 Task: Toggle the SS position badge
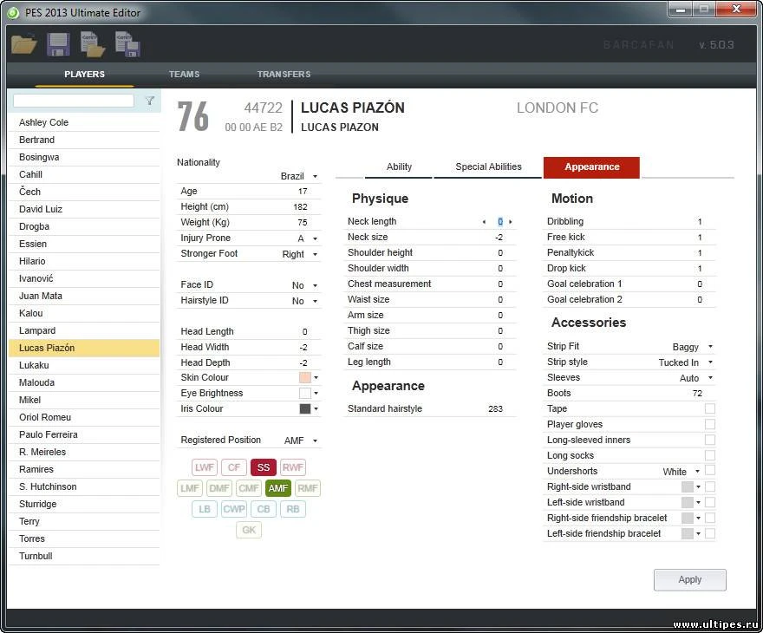263,467
